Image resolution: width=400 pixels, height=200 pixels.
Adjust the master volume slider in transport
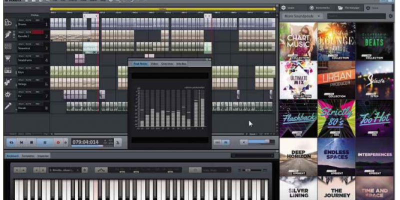261,142
